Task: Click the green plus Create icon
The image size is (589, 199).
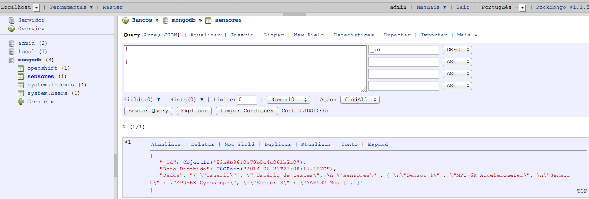Action: click(x=20, y=102)
